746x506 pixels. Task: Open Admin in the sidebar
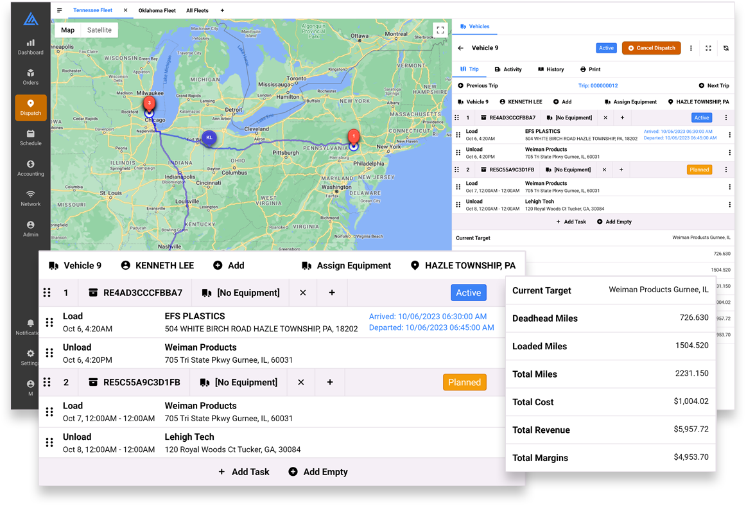(x=30, y=229)
